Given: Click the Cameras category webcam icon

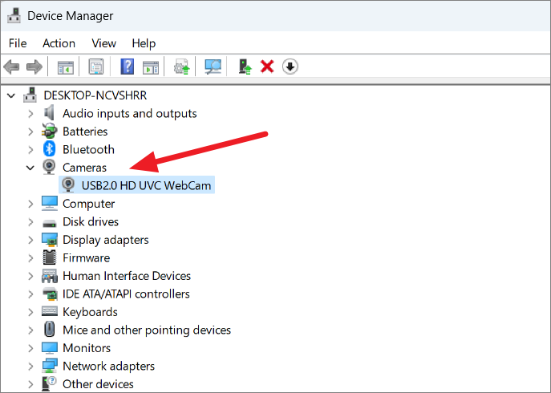Looking at the screenshot, I should click(49, 167).
